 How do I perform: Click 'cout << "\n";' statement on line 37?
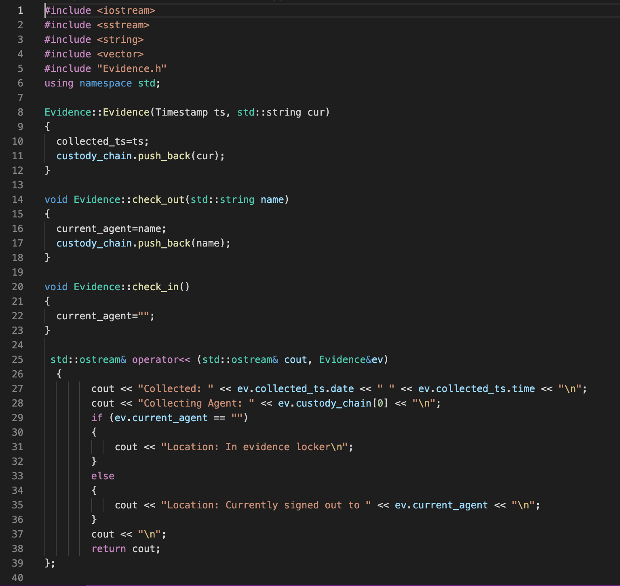[129, 534]
